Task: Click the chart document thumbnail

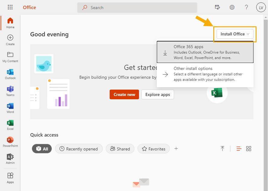Action: (x=58, y=94)
